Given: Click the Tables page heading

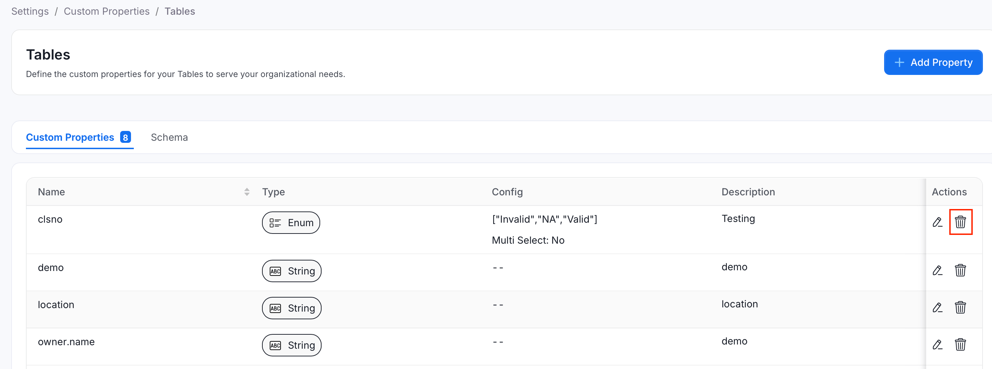Looking at the screenshot, I should coord(48,55).
